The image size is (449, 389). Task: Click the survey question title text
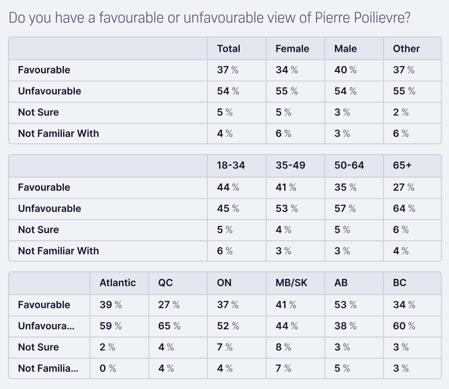pyautogui.click(x=209, y=19)
